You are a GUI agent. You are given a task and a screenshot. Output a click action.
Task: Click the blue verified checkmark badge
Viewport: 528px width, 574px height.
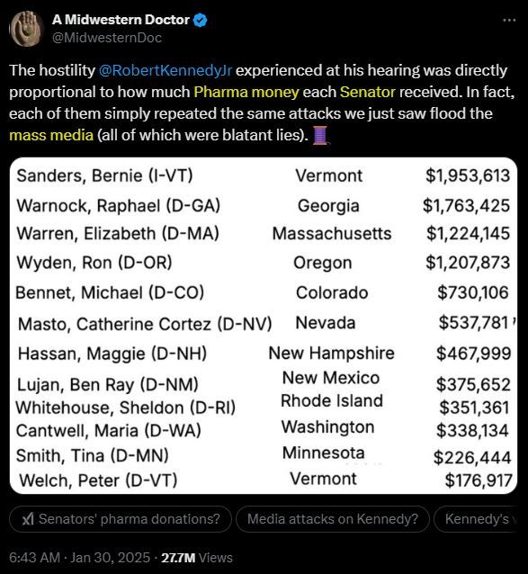(x=201, y=20)
